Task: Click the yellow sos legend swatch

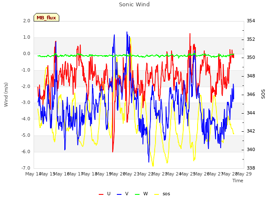Action: tap(157, 194)
